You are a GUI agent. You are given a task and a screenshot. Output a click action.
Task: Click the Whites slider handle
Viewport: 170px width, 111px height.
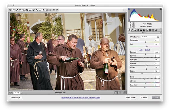click(146, 69)
